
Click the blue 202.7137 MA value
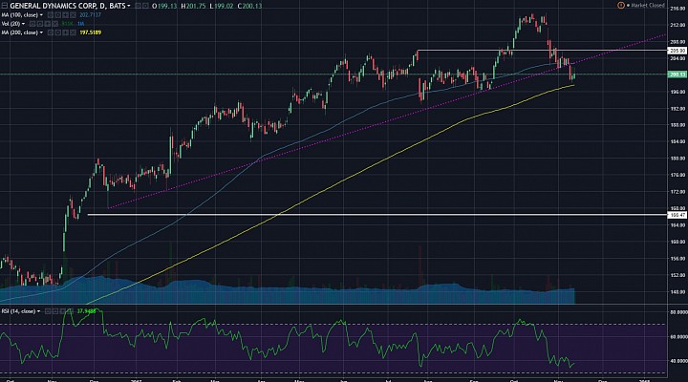coord(91,15)
